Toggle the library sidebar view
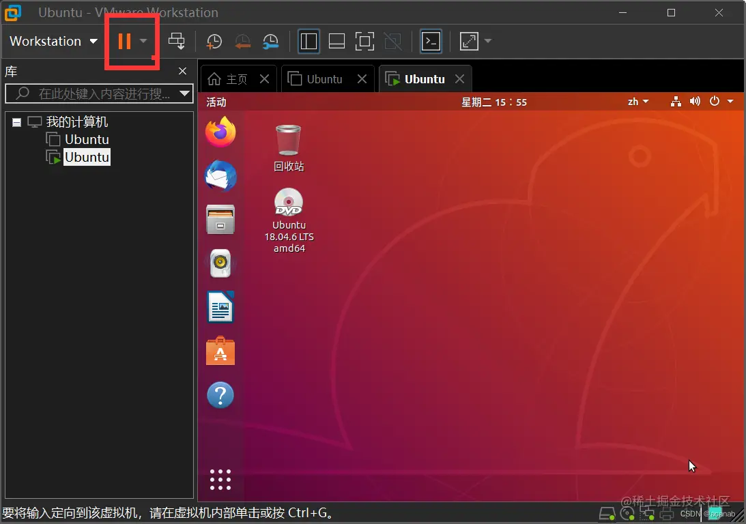This screenshot has width=746, height=524. tap(309, 42)
